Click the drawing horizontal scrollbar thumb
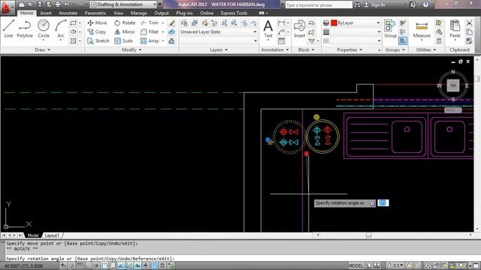 369,235
